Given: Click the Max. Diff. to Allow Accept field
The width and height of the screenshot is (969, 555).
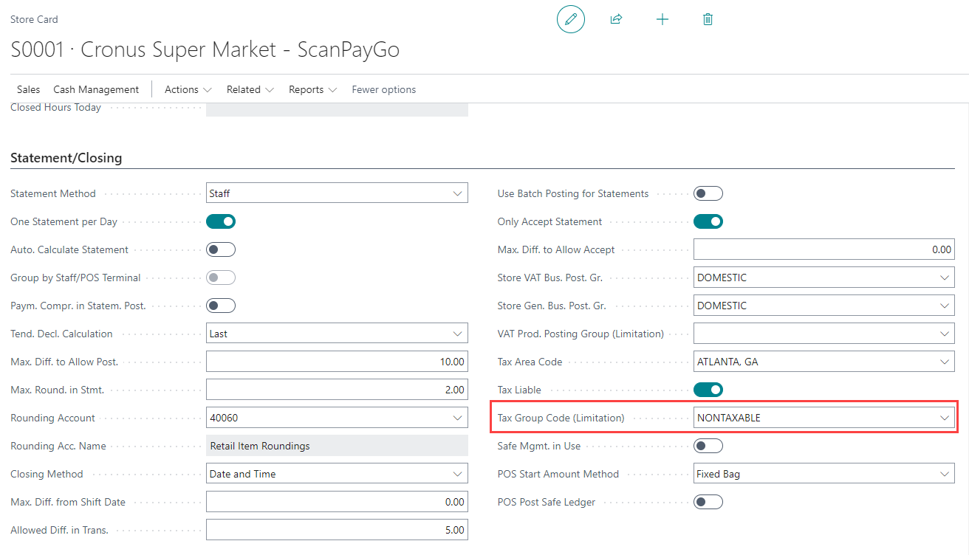Looking at the screenshot, I should (824, 249).
